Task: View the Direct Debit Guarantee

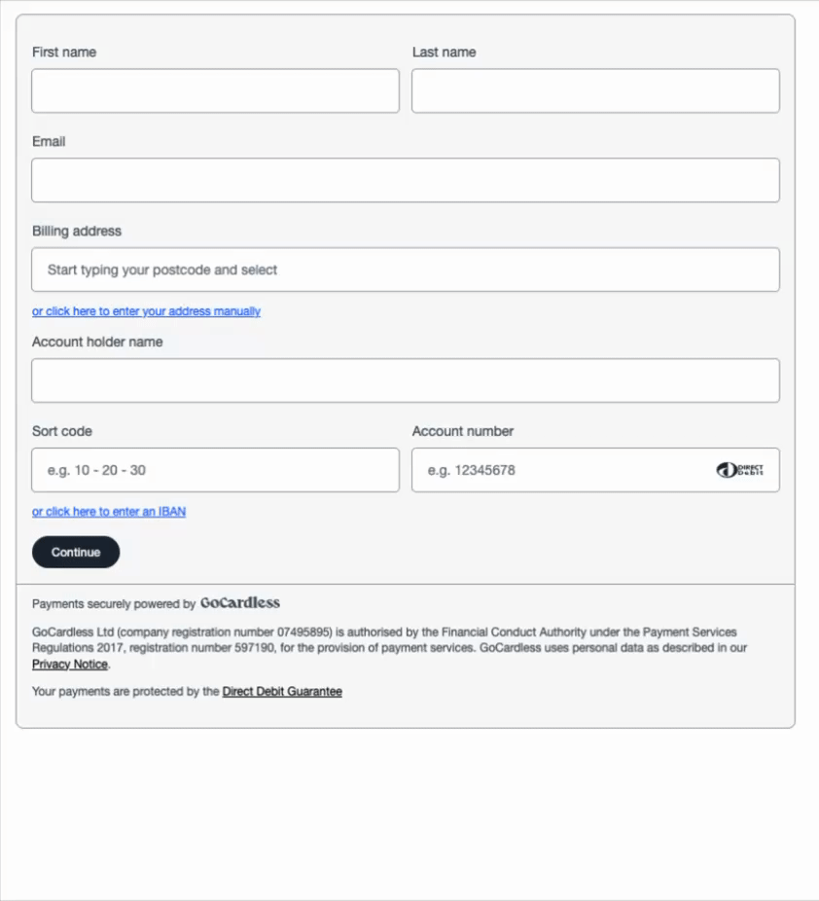Action: click(x=282, y=691)
